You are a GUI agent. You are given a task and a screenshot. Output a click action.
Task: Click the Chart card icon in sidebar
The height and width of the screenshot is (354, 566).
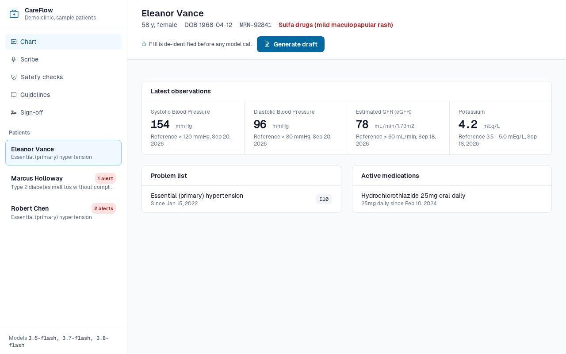pyautogui.click(x=14, y=42)
